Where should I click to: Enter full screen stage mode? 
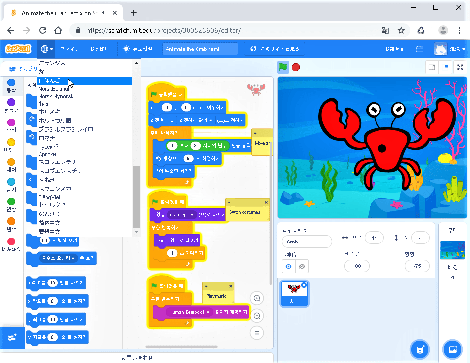click(460, 67)
